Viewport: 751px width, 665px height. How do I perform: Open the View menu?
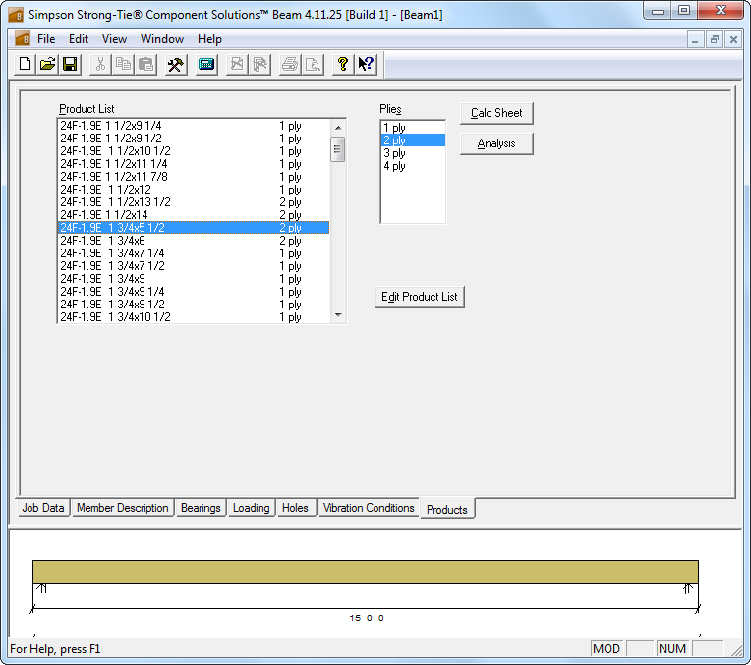point(114,39)
